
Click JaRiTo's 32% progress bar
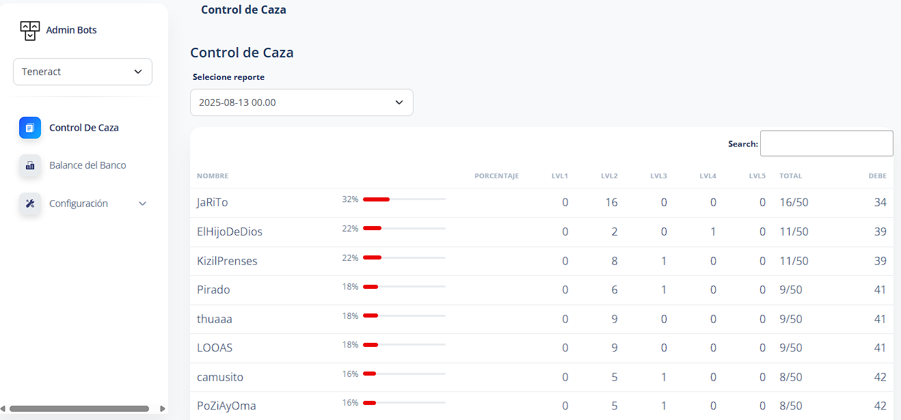[403, 199]
